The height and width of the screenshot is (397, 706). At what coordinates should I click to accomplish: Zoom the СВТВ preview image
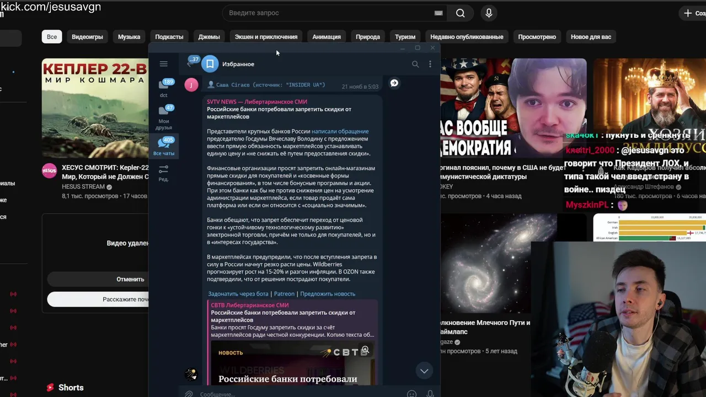[x=365, y=350]
